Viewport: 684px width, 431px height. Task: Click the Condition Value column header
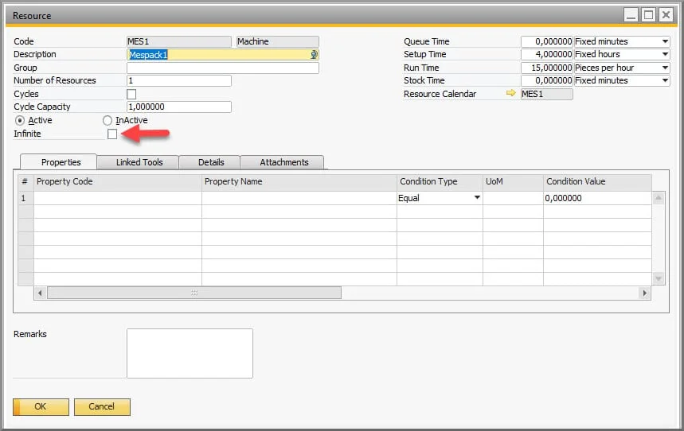point(597,182)
